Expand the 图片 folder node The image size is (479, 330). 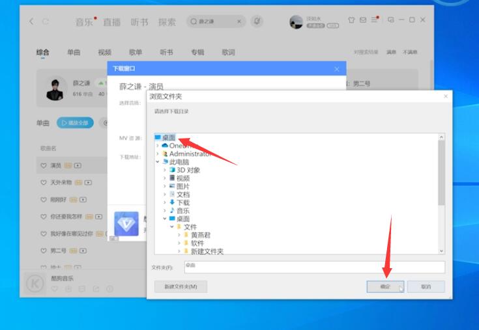165,186
